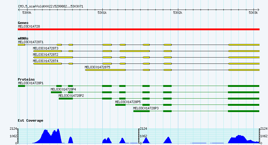Select the first long exon of transcript T2

point(53,57)
